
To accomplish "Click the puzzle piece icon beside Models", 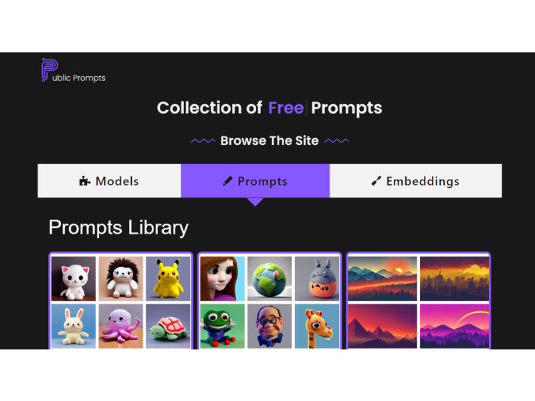I will click(x=85, y=180).
